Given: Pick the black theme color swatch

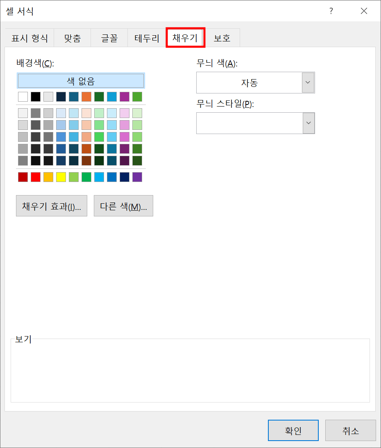Looking at the screenshot, I should pyautogui.click(x=36, y=97).
